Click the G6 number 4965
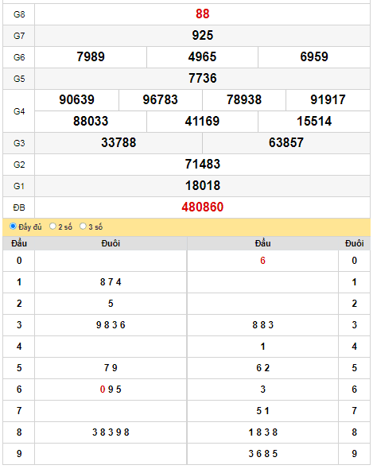Screen dimensions: 373x469 click(202, 56)
